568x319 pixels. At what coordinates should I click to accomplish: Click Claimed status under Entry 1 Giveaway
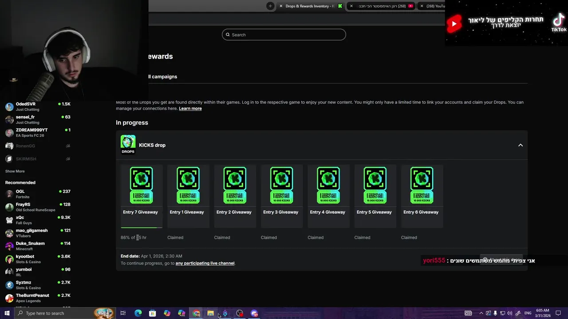coord(175,237)
